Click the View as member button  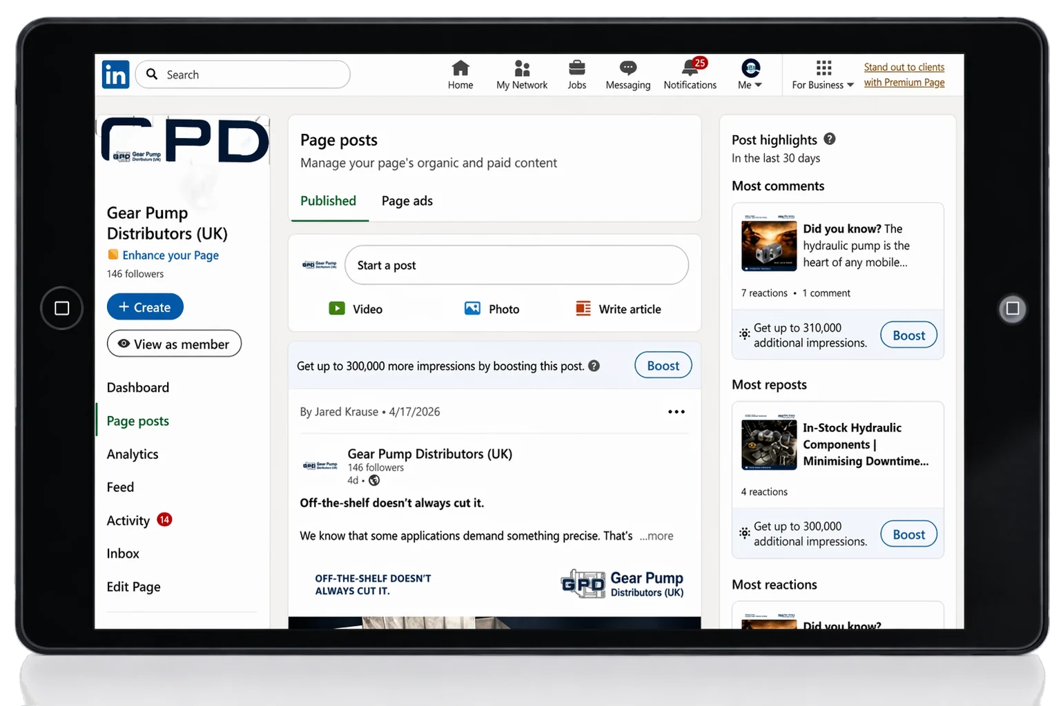point(174,344)
